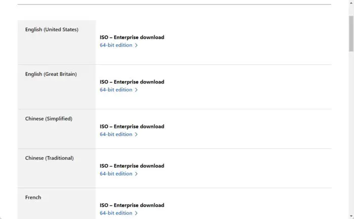Click chevron arrow beside French download link
The width and height of the screenshot is (354, 219).
pyautogui.click(x=136, y=213)
